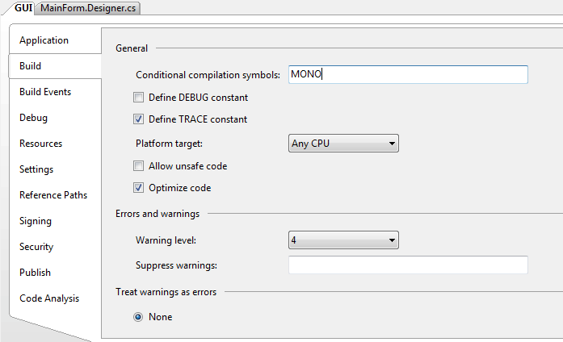Select the Build settings page
The height and width of the screenshot is (342, 563).
click(31, 66)
